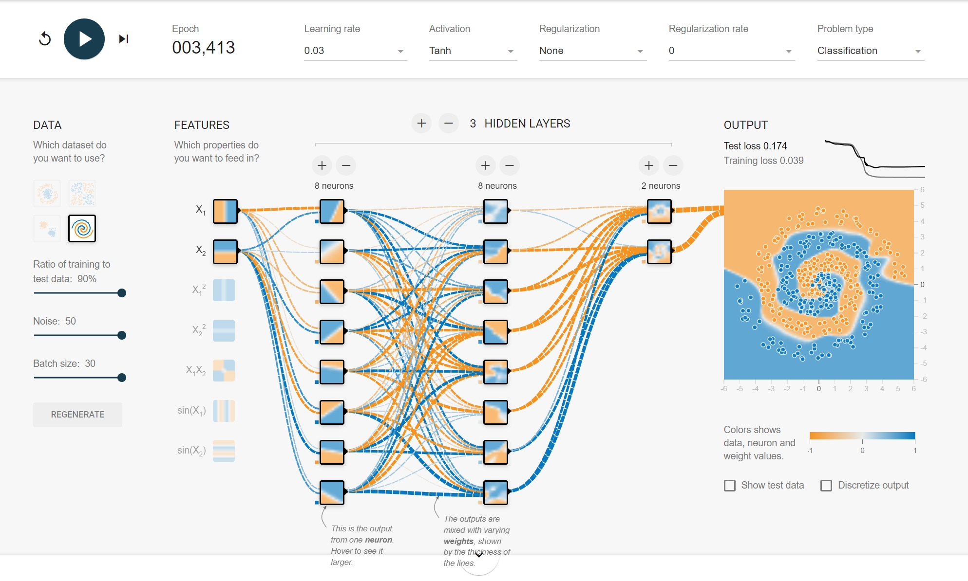Start training with the play button
Image resolution: width=968 pixels, height=581 pixels.
click(x=84, y=39)
